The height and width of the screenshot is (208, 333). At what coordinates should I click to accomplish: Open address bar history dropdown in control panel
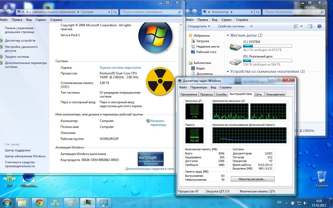pyautogui.click(x=109, y=12)
